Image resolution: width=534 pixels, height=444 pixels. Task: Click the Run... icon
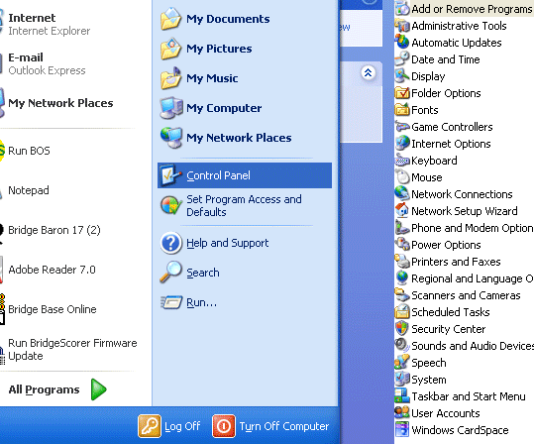171,302
